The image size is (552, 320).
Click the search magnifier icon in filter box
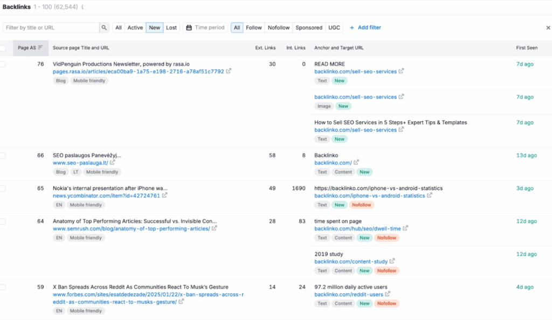point(104,27)
